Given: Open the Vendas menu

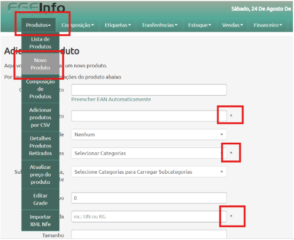Looking at the screenshot, I should 233,25.
